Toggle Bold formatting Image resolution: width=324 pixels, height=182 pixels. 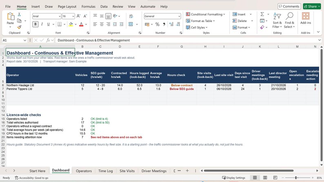click(x=36, y=24)
